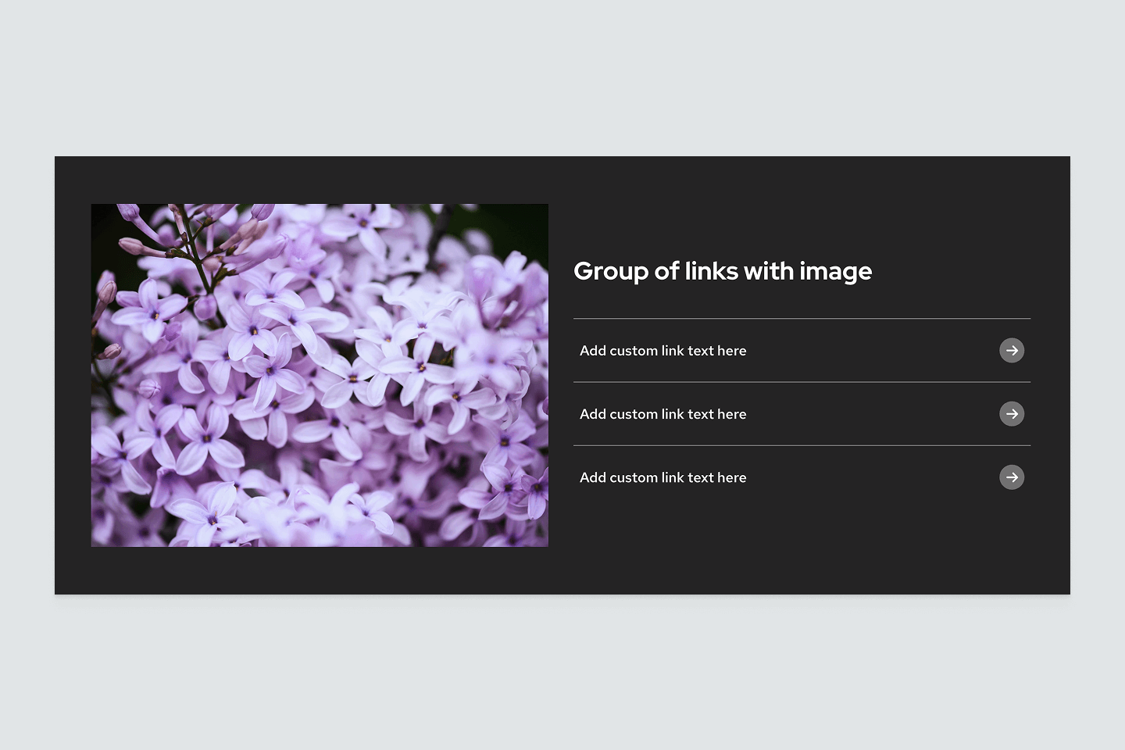
Task: Select the lilac flowers image
Action: pos(320,375)
